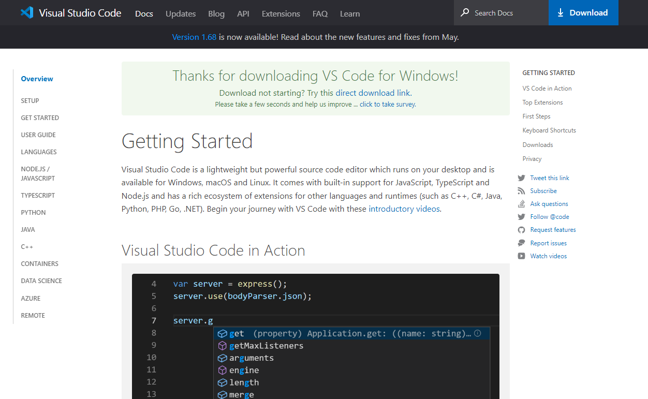Click the GitHub icon beside Request features
Screen dimensions: 648x399
[x=521, y=230]
